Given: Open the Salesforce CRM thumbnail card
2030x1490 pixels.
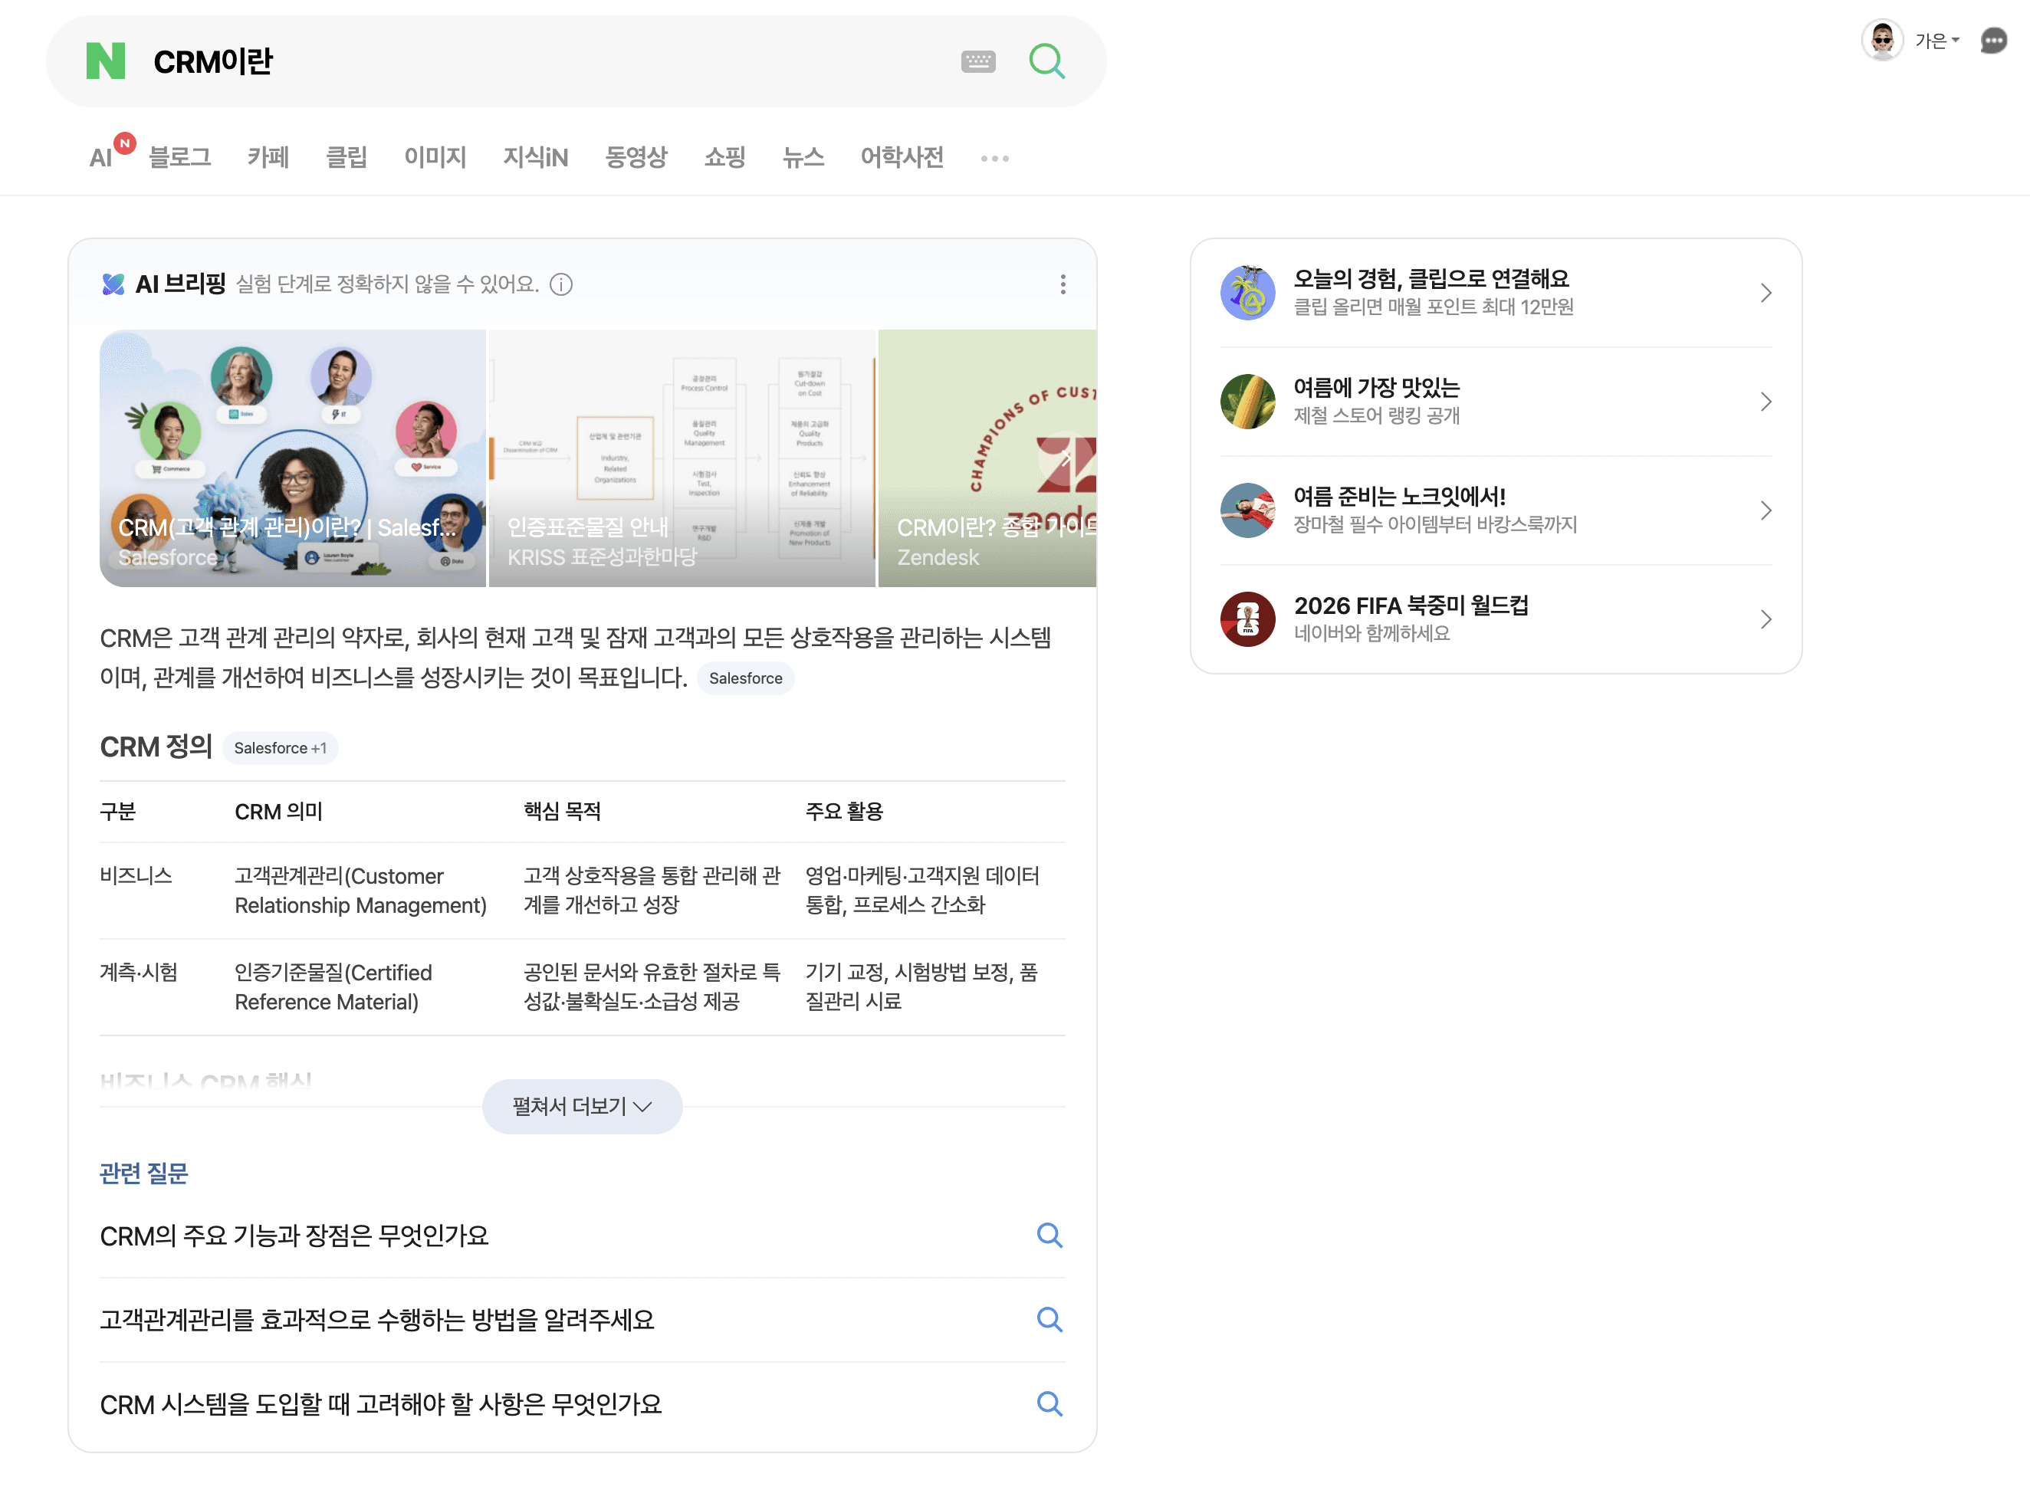Looking at the screenshot, I should coord(292,458).
